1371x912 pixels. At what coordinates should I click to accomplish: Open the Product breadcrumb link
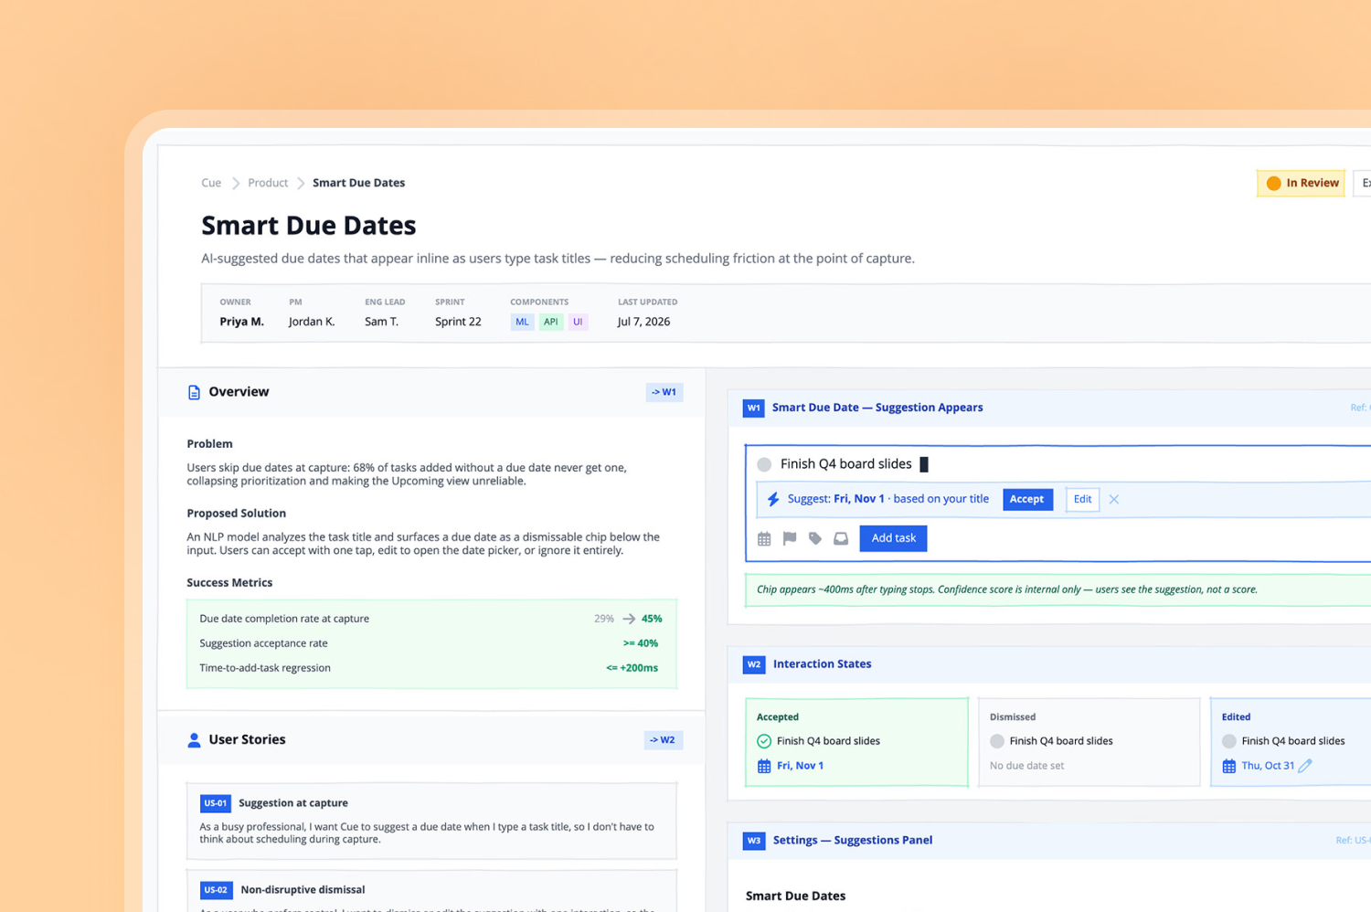tap(268, 183)
